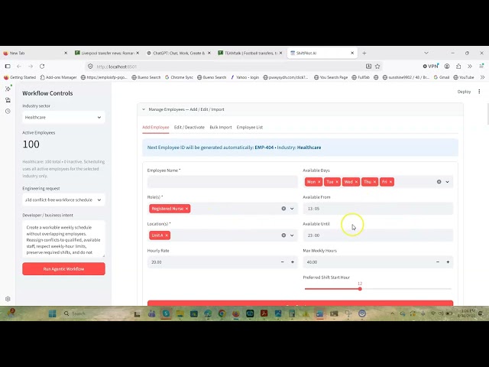
Task: Remove the Unit A location tag
Action: tap(167, 235)
